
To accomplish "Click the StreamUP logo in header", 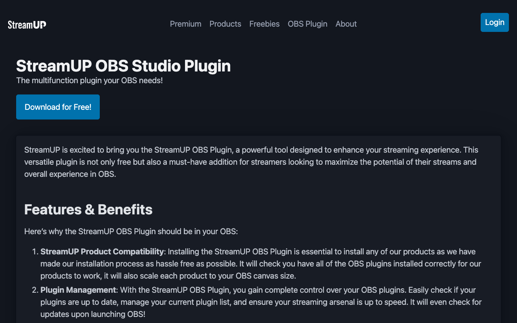I will 27,24.
